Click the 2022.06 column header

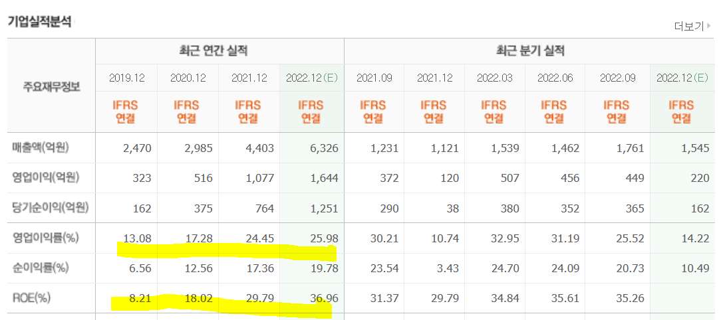pos(554,78)
